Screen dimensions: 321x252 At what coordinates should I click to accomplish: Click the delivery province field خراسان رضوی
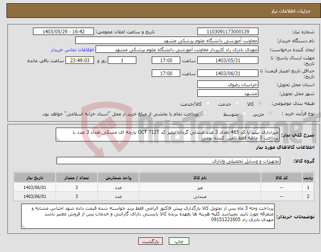[x=228, y=84]
